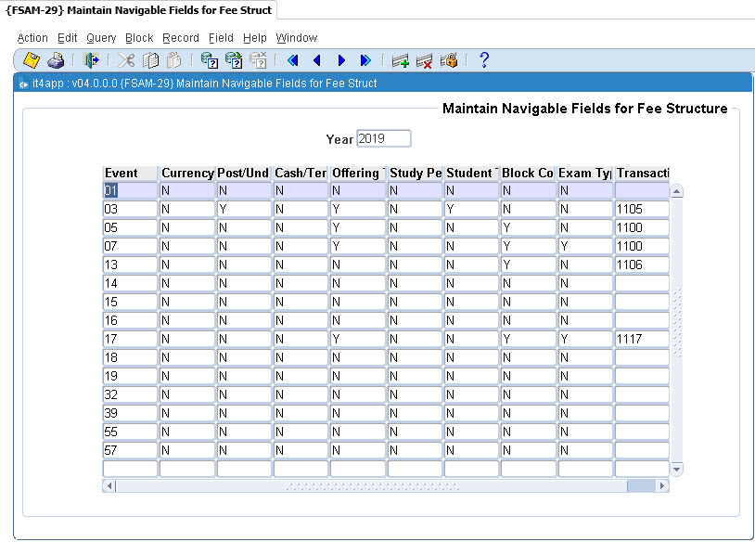Screen dimensions: 755x542
Task: Open the Query menu
Action: pos(101,38)
